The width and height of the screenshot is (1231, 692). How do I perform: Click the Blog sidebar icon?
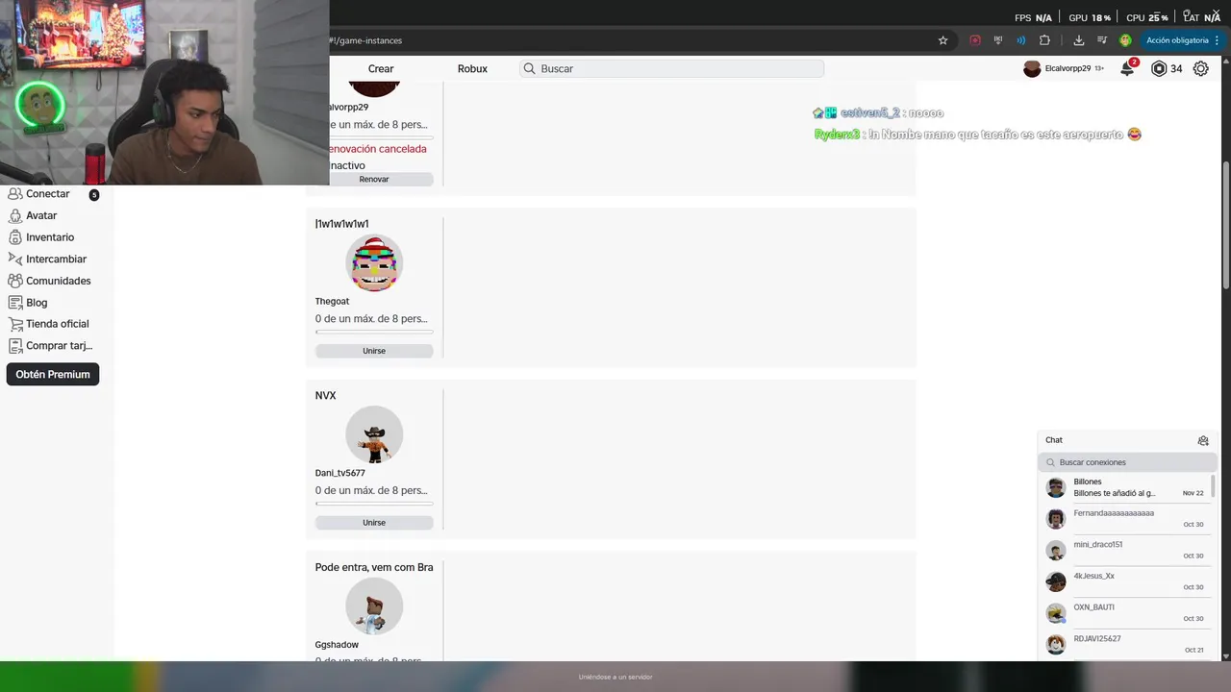[x=14, y=303]
